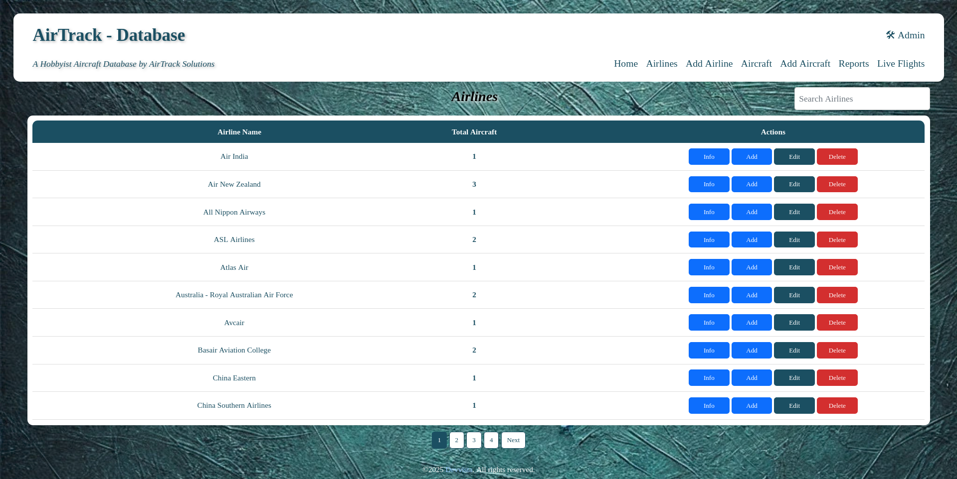
Task: Add aircraft to China Eastern
Action: point(752,377)
